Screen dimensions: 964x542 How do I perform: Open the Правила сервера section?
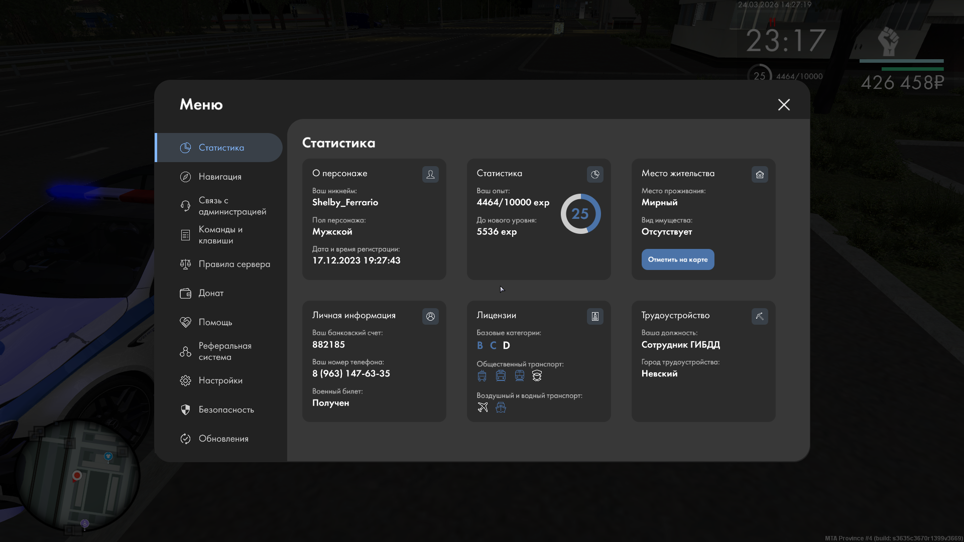(x=233, y=264)
